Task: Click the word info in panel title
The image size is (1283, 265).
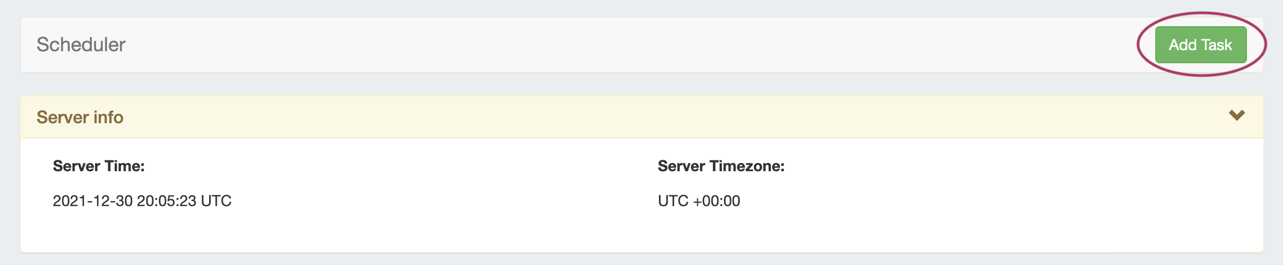Action: [108, 117]
